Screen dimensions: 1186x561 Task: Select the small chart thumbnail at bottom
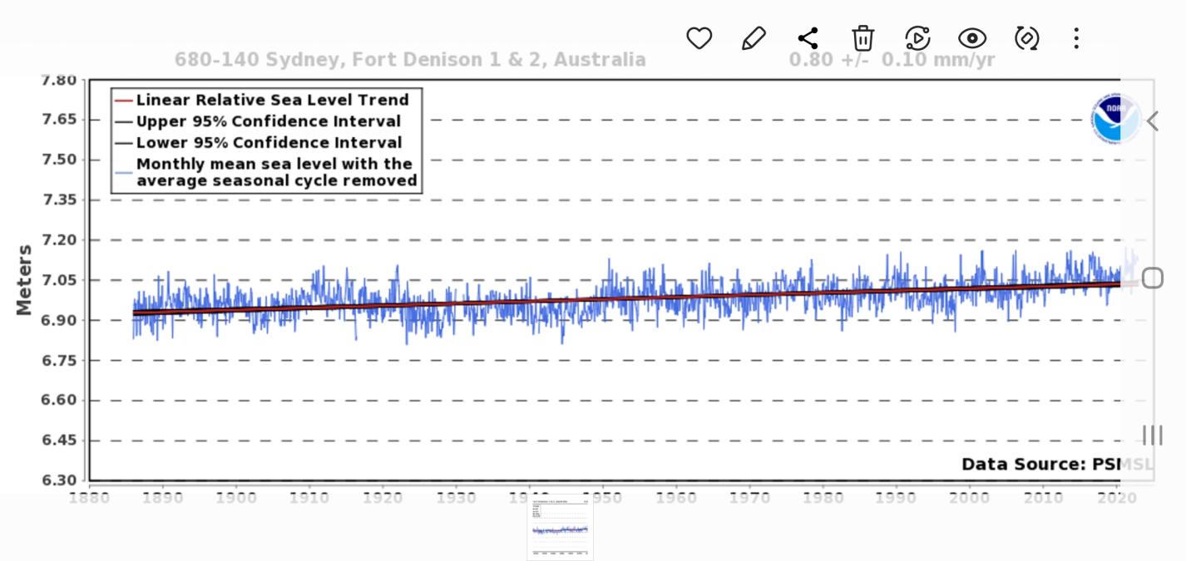[560, 528]
